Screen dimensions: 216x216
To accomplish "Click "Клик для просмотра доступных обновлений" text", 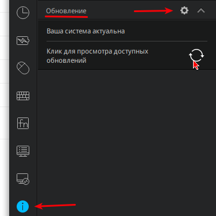I will (97, 56).
